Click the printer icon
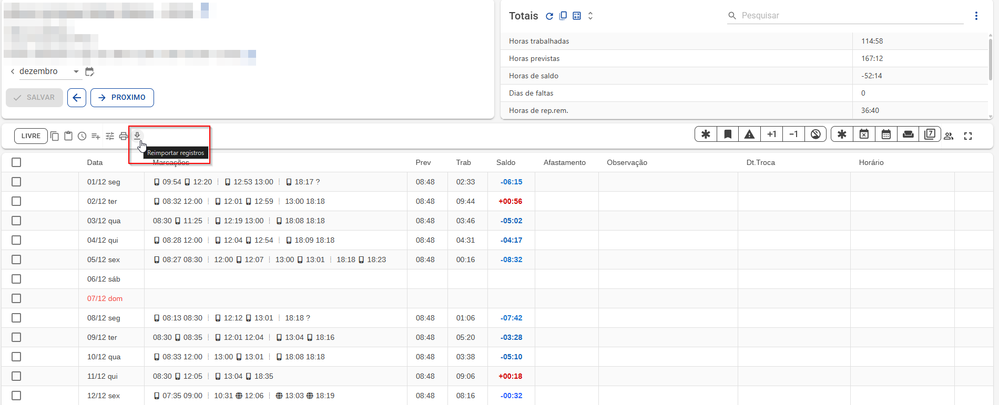The height and width of the screenshot is (405, 999). 124,136
